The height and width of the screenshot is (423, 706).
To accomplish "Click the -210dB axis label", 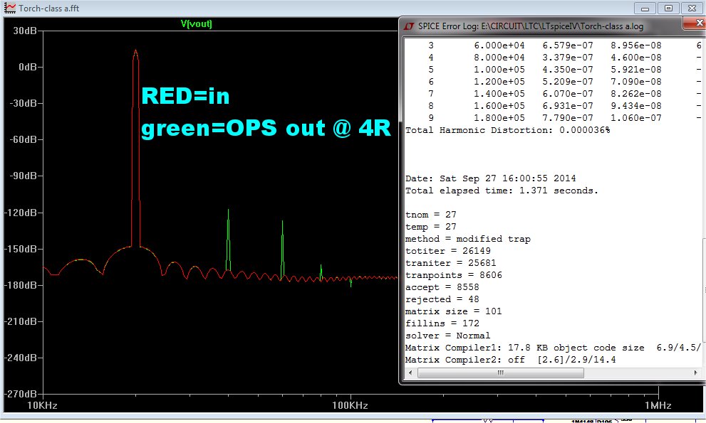I will 21,321.
